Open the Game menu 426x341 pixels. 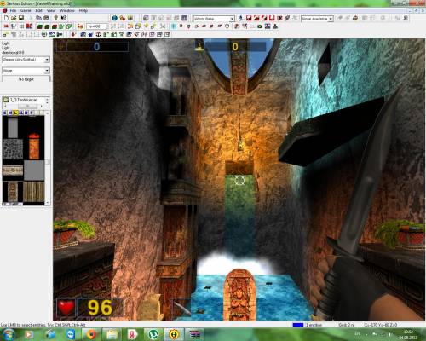(x=26, y=10)
